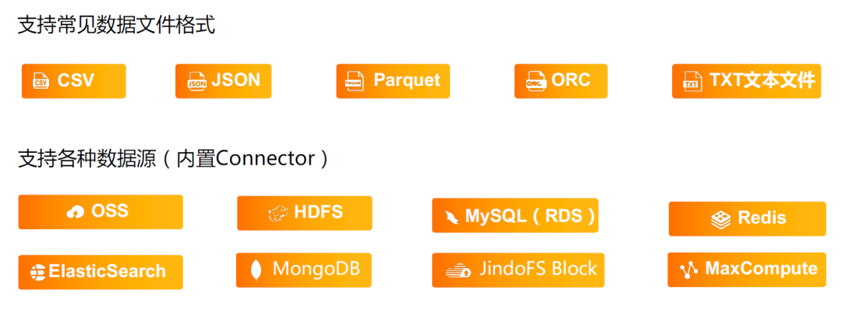This screenshot has width=842, height=315.
Task: Choose the Parquet format button
Action: tap(393, 81)
